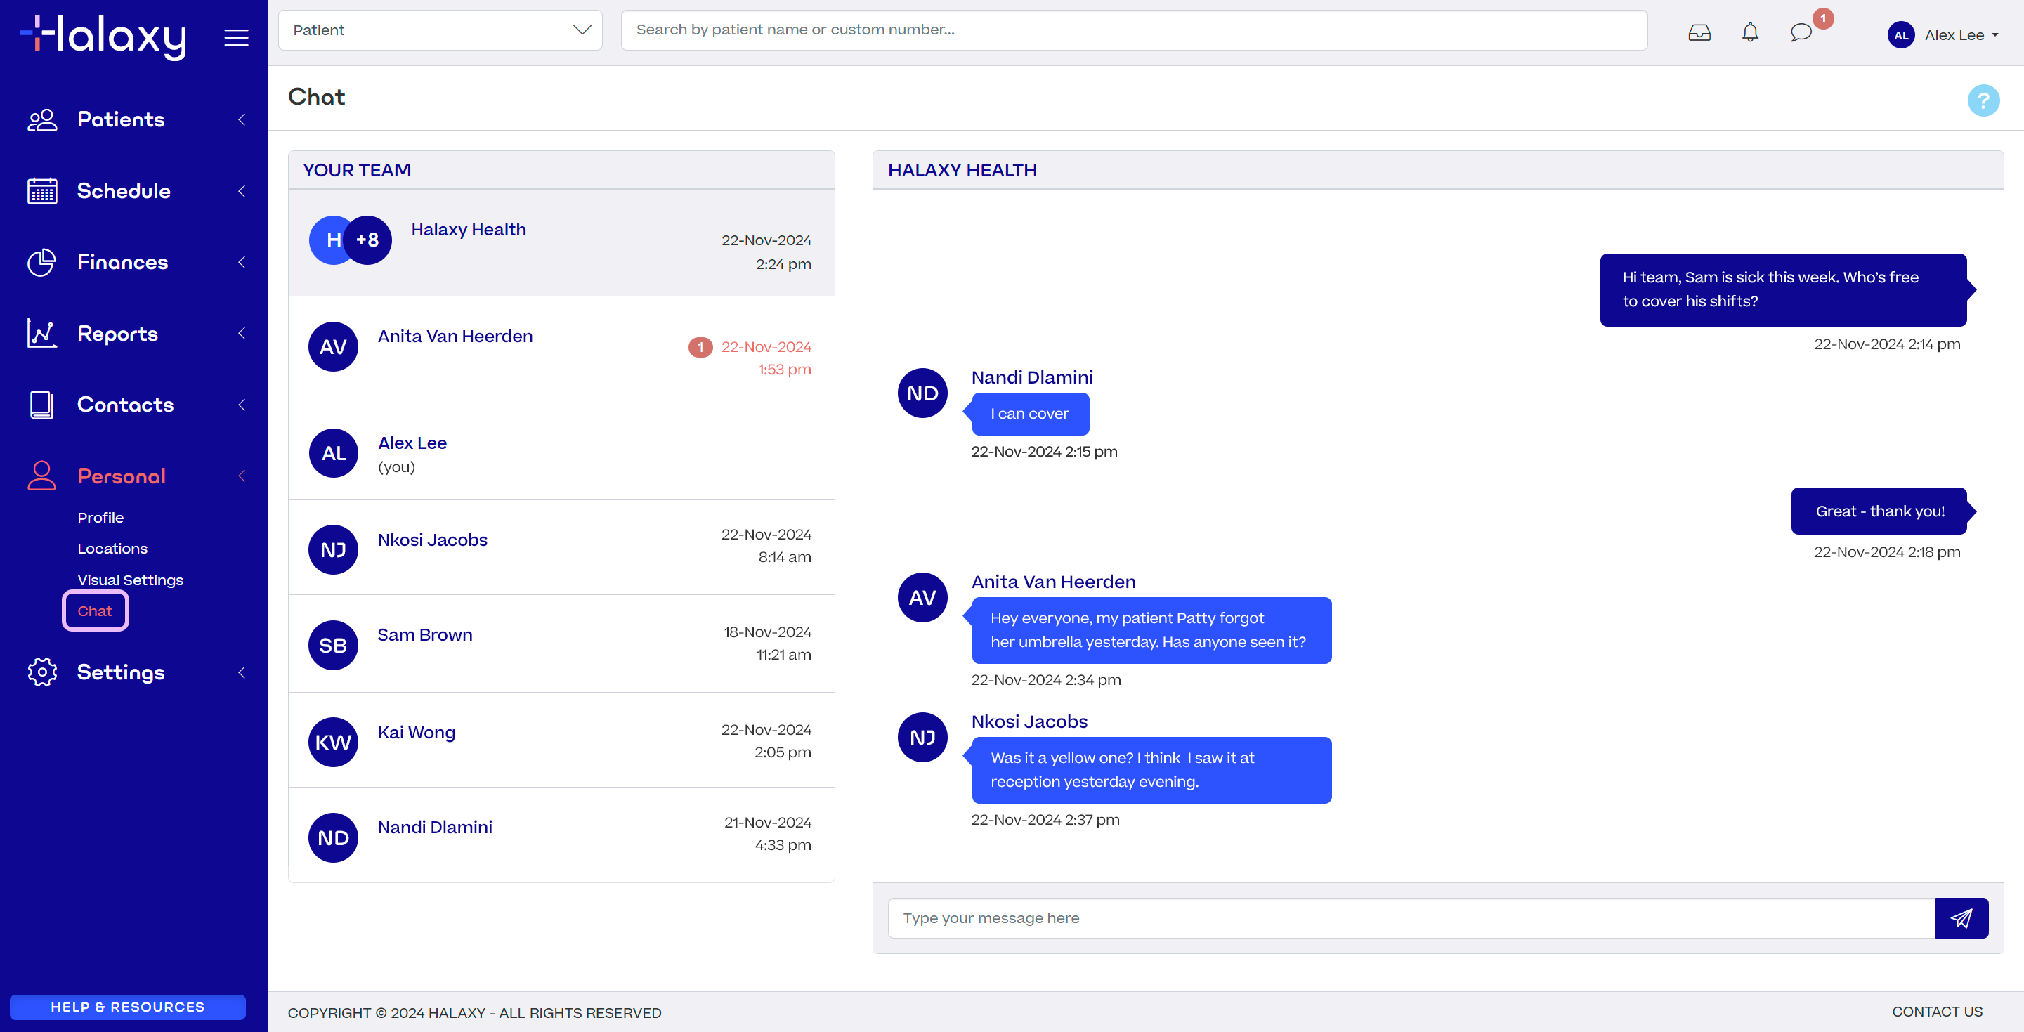Open the inbox tray icon
2024x1032 pixels.
coord(1699,32)
